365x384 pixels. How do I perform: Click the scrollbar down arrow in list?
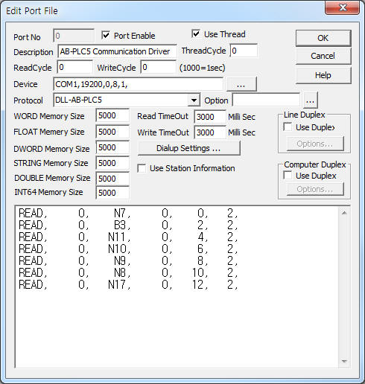coord(344,361)
